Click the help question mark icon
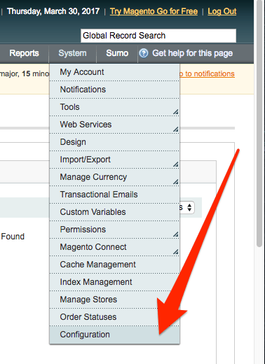The width and height of the screenshot is (265, 364). [x=144, y=53]
